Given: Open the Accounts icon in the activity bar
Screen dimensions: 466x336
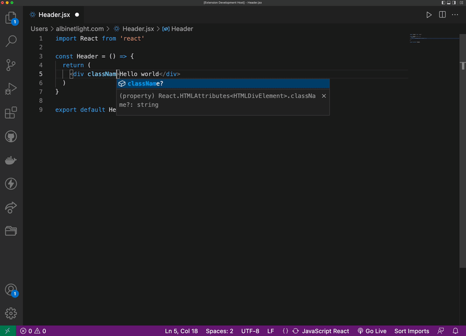Looking at the screenshot, I should [11, 289].
